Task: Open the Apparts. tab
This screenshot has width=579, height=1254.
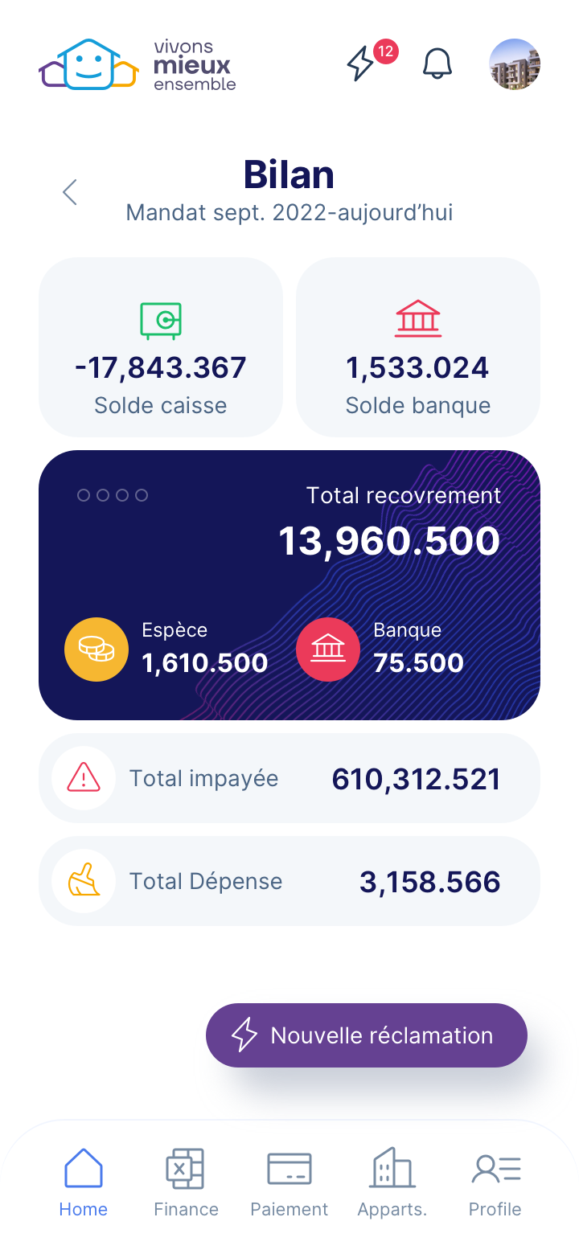Action: pos(392,1182)
